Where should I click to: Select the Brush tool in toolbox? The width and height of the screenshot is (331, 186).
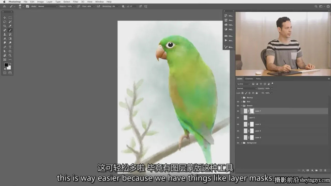click(10, 30)
